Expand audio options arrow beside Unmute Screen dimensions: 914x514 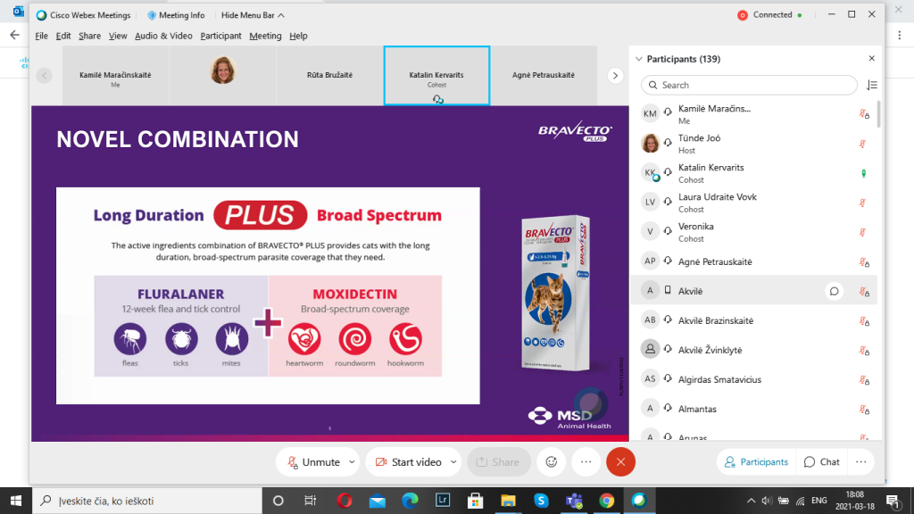[x=352, y=462]
